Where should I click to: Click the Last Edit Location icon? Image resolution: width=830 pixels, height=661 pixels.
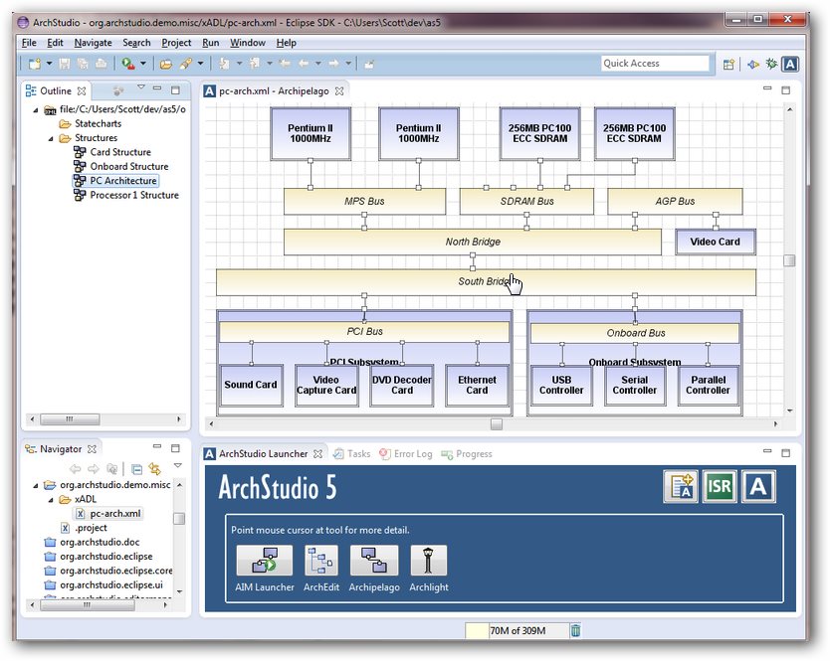(x=285, y=64)
